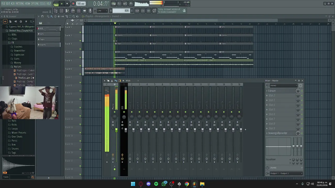The width and height of the screenshot is (335, 188).
Task: Collapse the Noises folder in browser
Action: pyautogui.click(x=18, y=67)
